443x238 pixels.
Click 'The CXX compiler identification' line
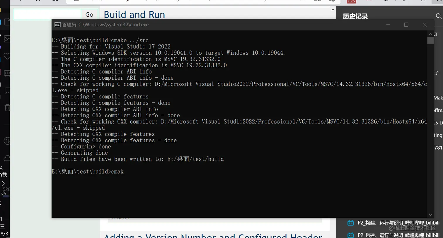pyautogui.click(x=139, y=65)
